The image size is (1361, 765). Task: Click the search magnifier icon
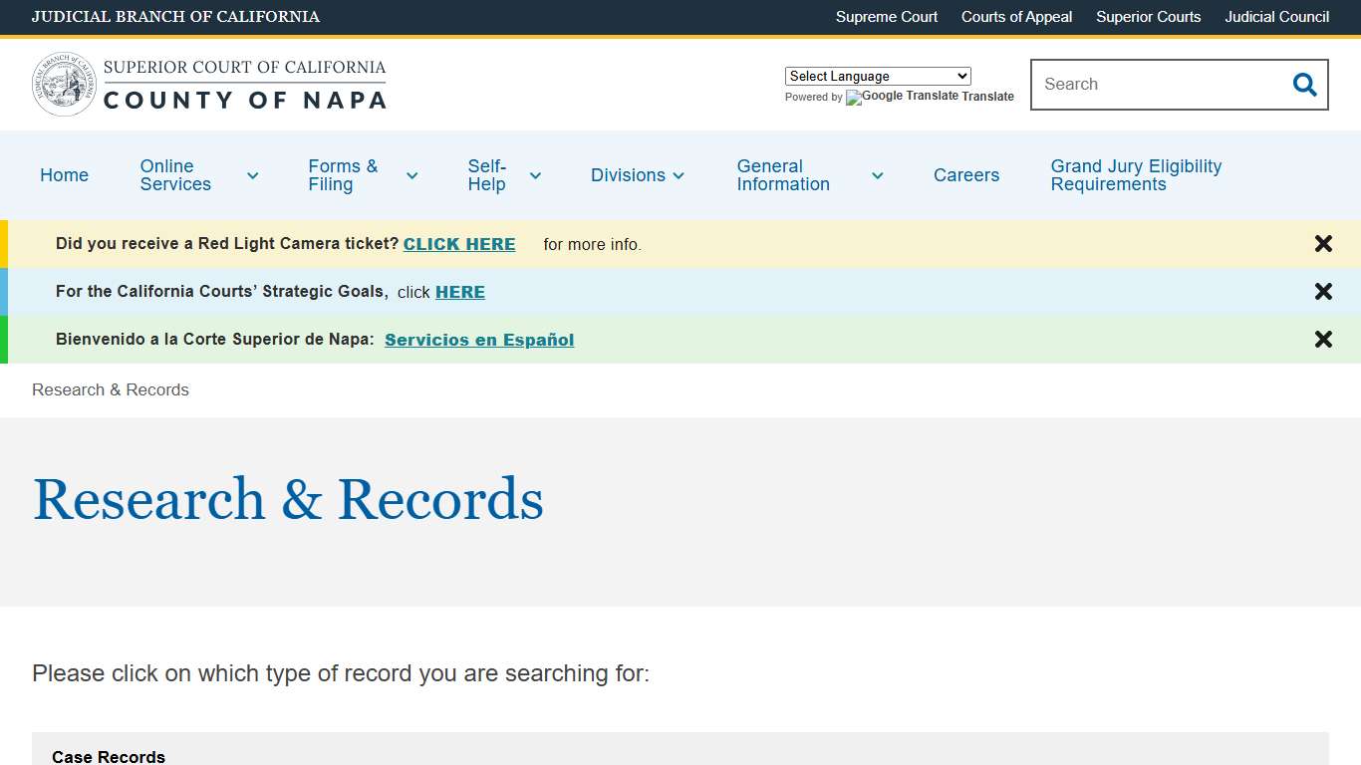pos(1304,85)
